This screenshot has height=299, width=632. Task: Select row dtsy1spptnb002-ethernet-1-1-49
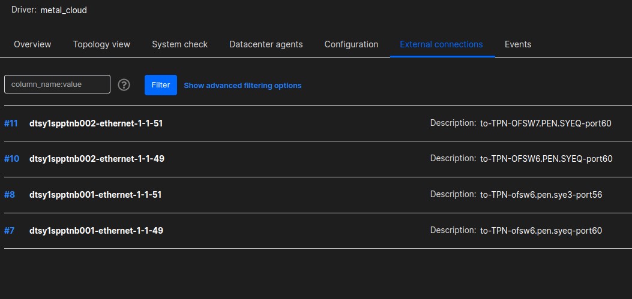click(x=318, y=159)
